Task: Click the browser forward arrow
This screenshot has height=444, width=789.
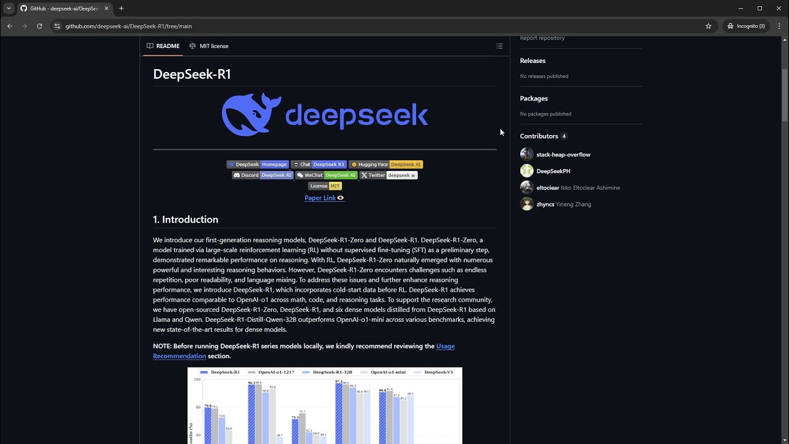Action: point(25,26)
